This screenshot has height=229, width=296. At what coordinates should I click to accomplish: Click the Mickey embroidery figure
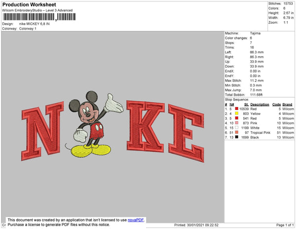point(94,124)
